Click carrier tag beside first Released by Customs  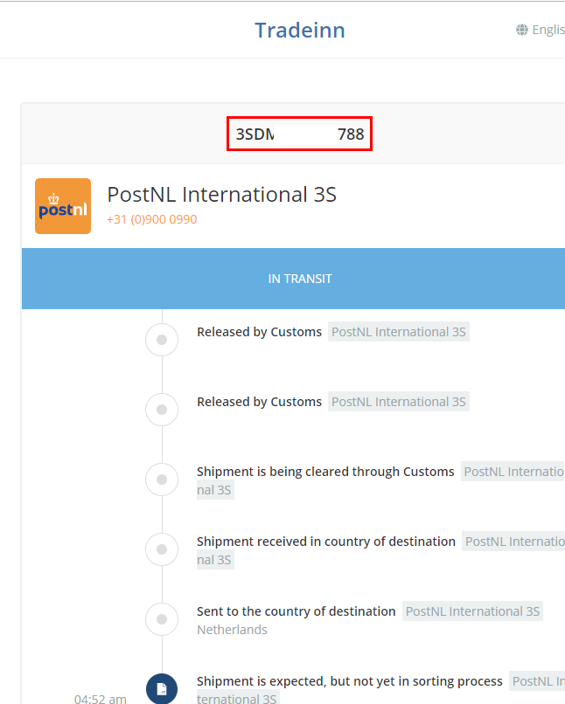click(399, 332)
